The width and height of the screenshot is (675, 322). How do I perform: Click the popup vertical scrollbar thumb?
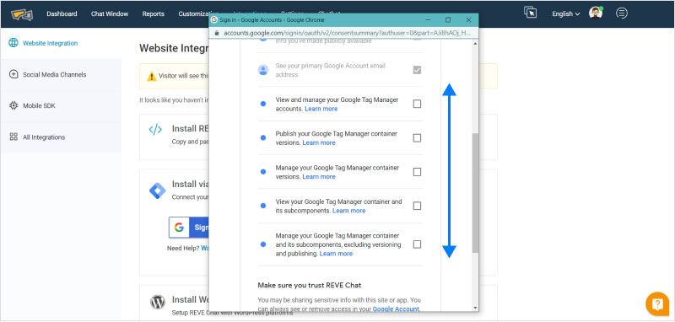475,192
